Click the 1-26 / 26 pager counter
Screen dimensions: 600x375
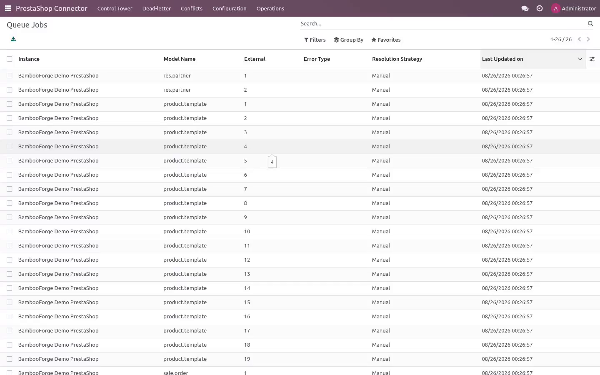(561, 40)
